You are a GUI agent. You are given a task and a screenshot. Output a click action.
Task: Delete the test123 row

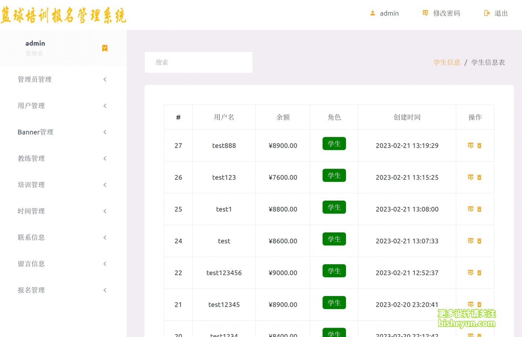(479, 177)
